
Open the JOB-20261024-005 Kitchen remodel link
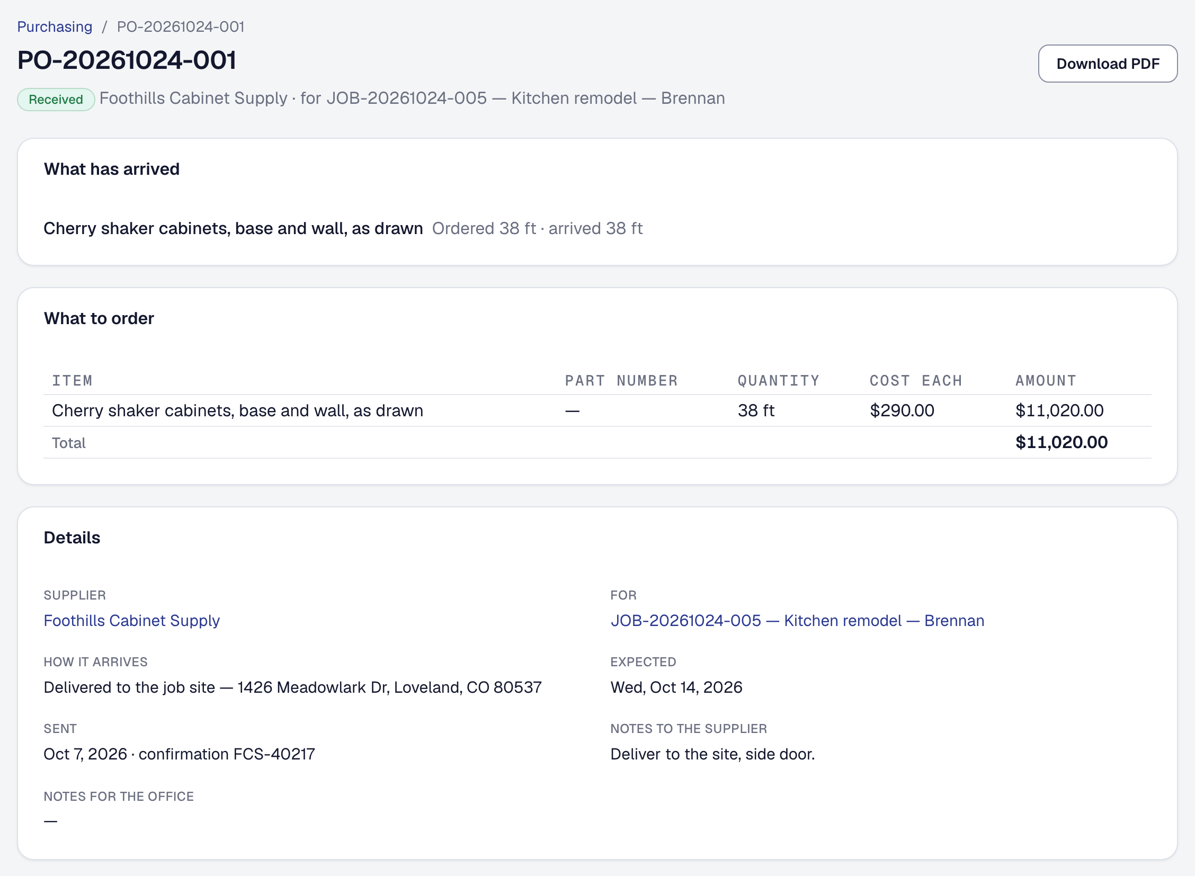(x=797, y=620)
